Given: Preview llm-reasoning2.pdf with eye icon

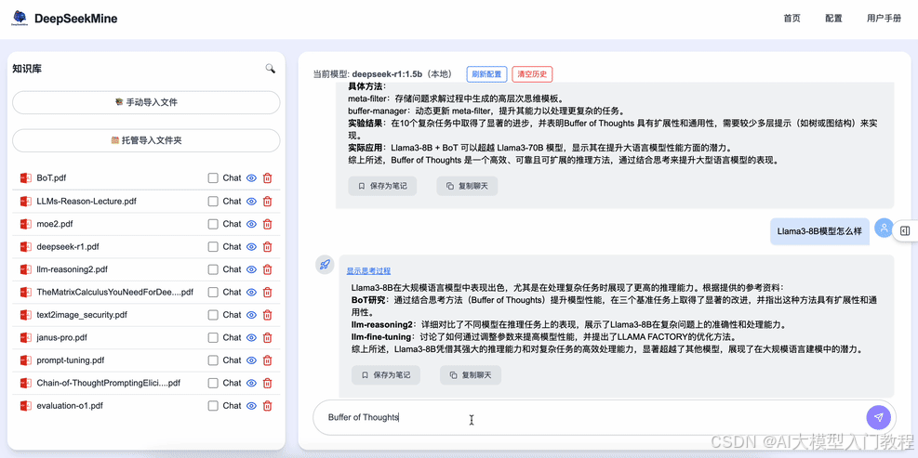Looking at the screenshot, I should pyautogui.click(x=252, y=269).
